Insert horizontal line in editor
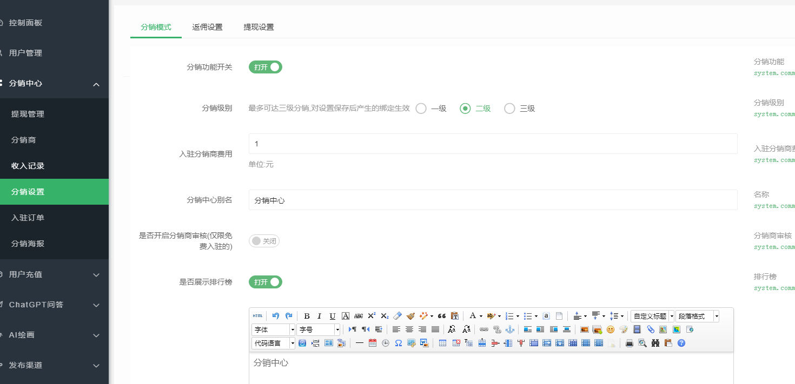795x384 pixels. tap(359, 342)
